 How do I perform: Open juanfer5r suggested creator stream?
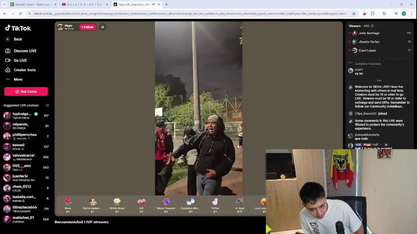point(26,178)
